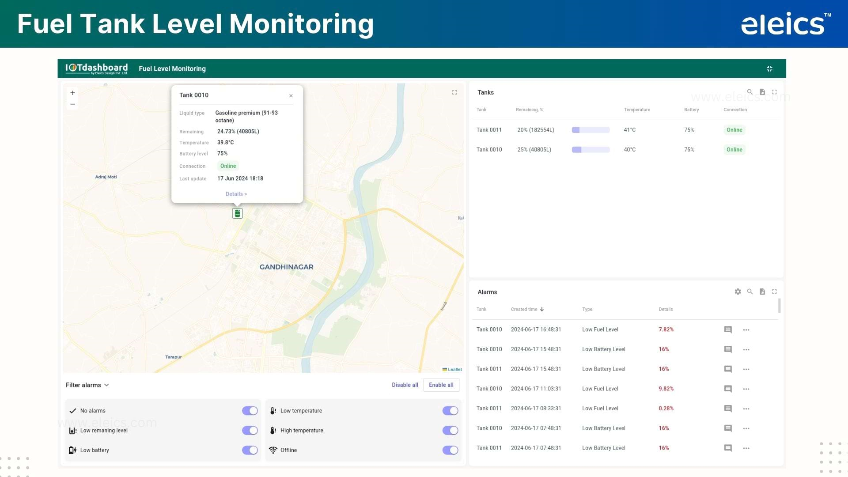848x477 pixels.
Task: Click the 7.82% alarm detail value
Action: [x=666, y=330]
